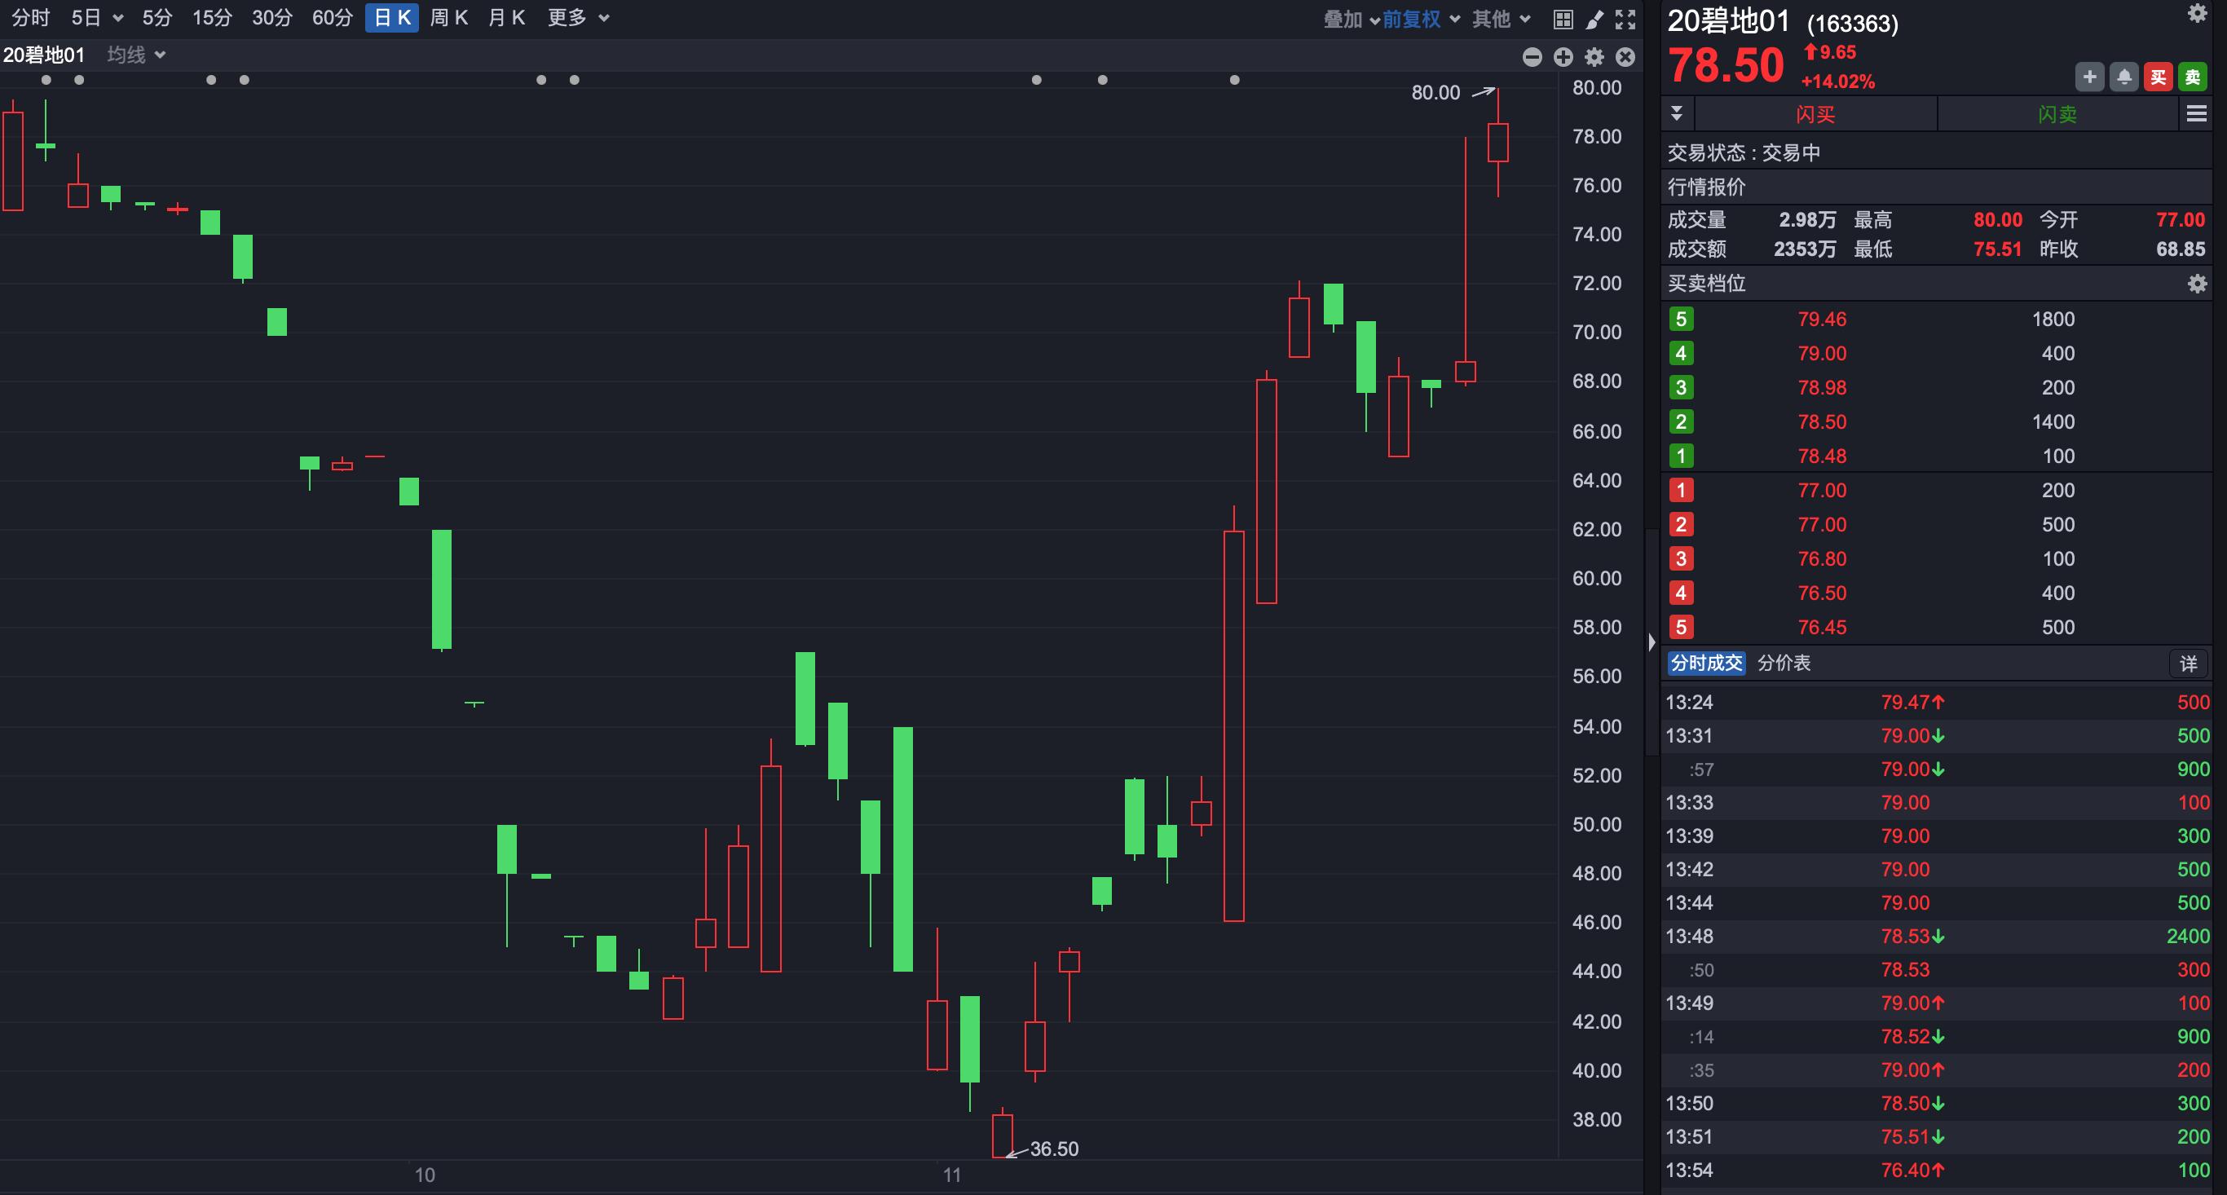Image resolution: width=2227 pixels, height=1195 pixels.
Task: Open the quick trade menu icon
Action: [2197, 113]
